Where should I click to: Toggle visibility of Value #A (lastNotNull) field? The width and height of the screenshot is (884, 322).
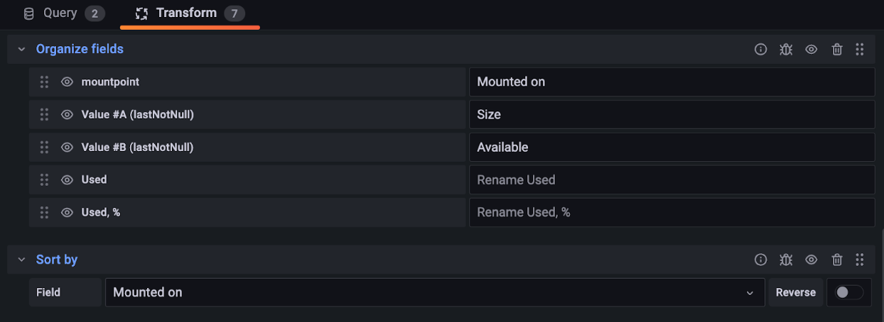67,114
